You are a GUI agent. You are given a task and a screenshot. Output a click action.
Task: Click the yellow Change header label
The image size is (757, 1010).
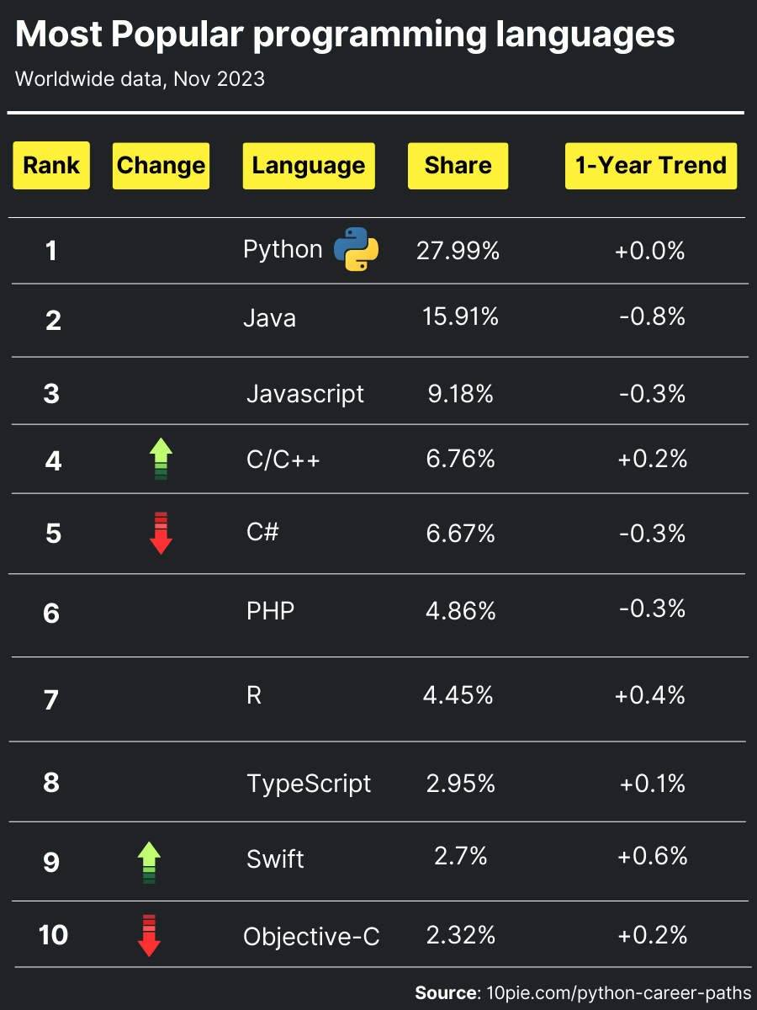(161, 166)
